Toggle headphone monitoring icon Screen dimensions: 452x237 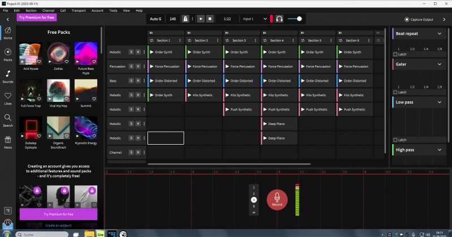point(279,19)
